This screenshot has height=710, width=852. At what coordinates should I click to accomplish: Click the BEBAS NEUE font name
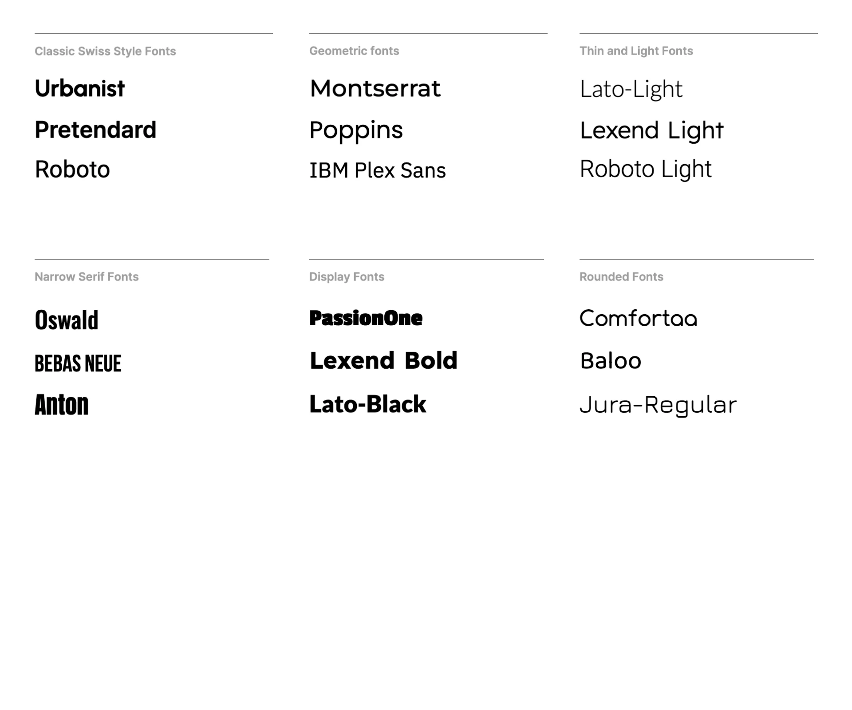[78, 363]
